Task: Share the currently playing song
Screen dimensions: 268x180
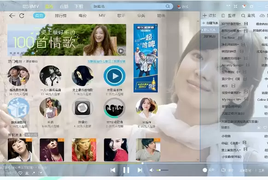Action: coord(40,173)
